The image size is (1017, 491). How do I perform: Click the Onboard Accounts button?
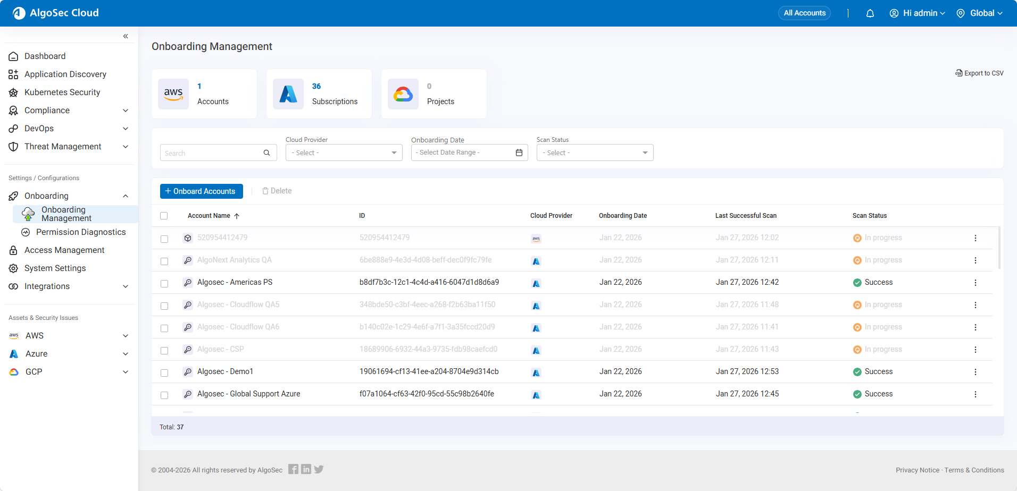[202, 191]
